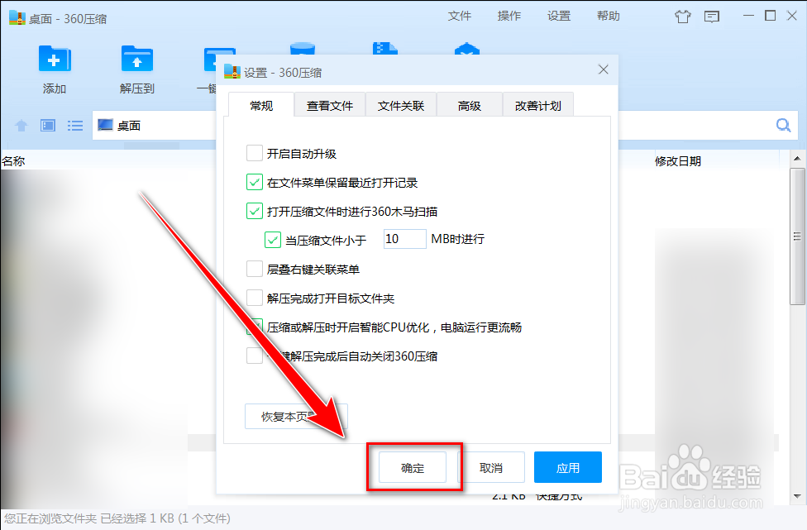Click the up-folder arrow icon

pyautogui.click(x=21, y=125)
